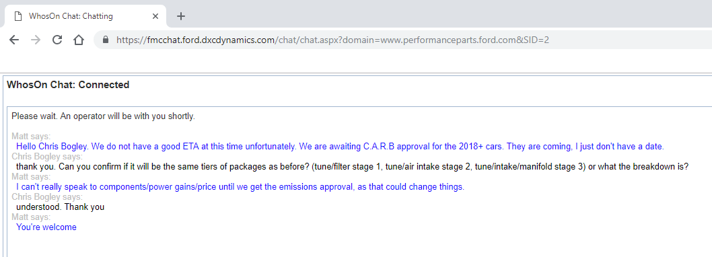Open a new browser tab

pyautogui.click(x=181, y=16)
